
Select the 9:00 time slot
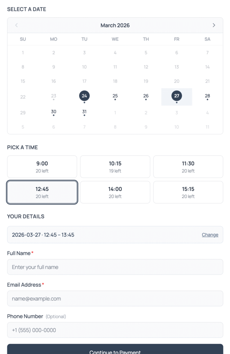(x=42, y=167)
